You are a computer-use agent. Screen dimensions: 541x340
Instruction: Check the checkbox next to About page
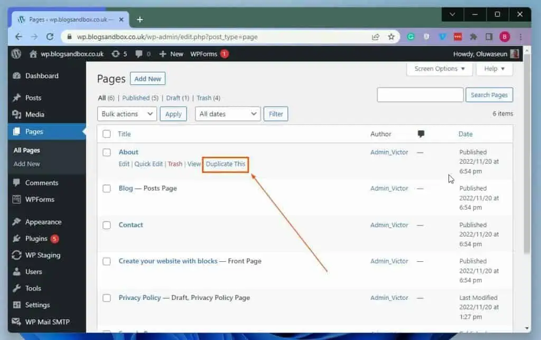[107, 152]
